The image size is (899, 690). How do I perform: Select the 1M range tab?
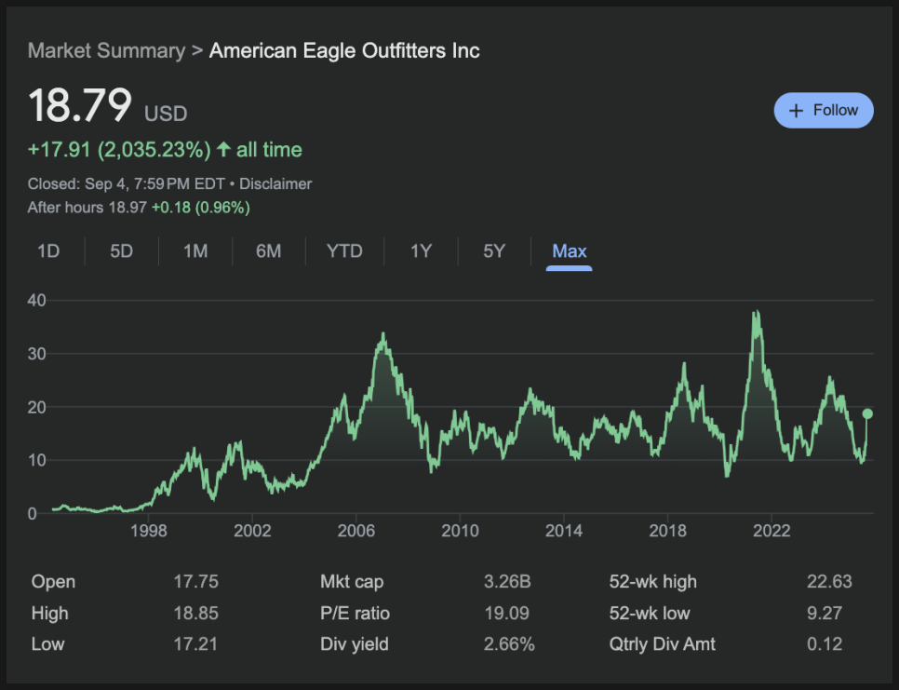(x=195, y=251)
